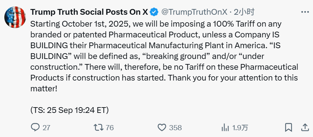Like the post with the heart icon
Viewport: 313px width, 137px height.
[162, 127]
